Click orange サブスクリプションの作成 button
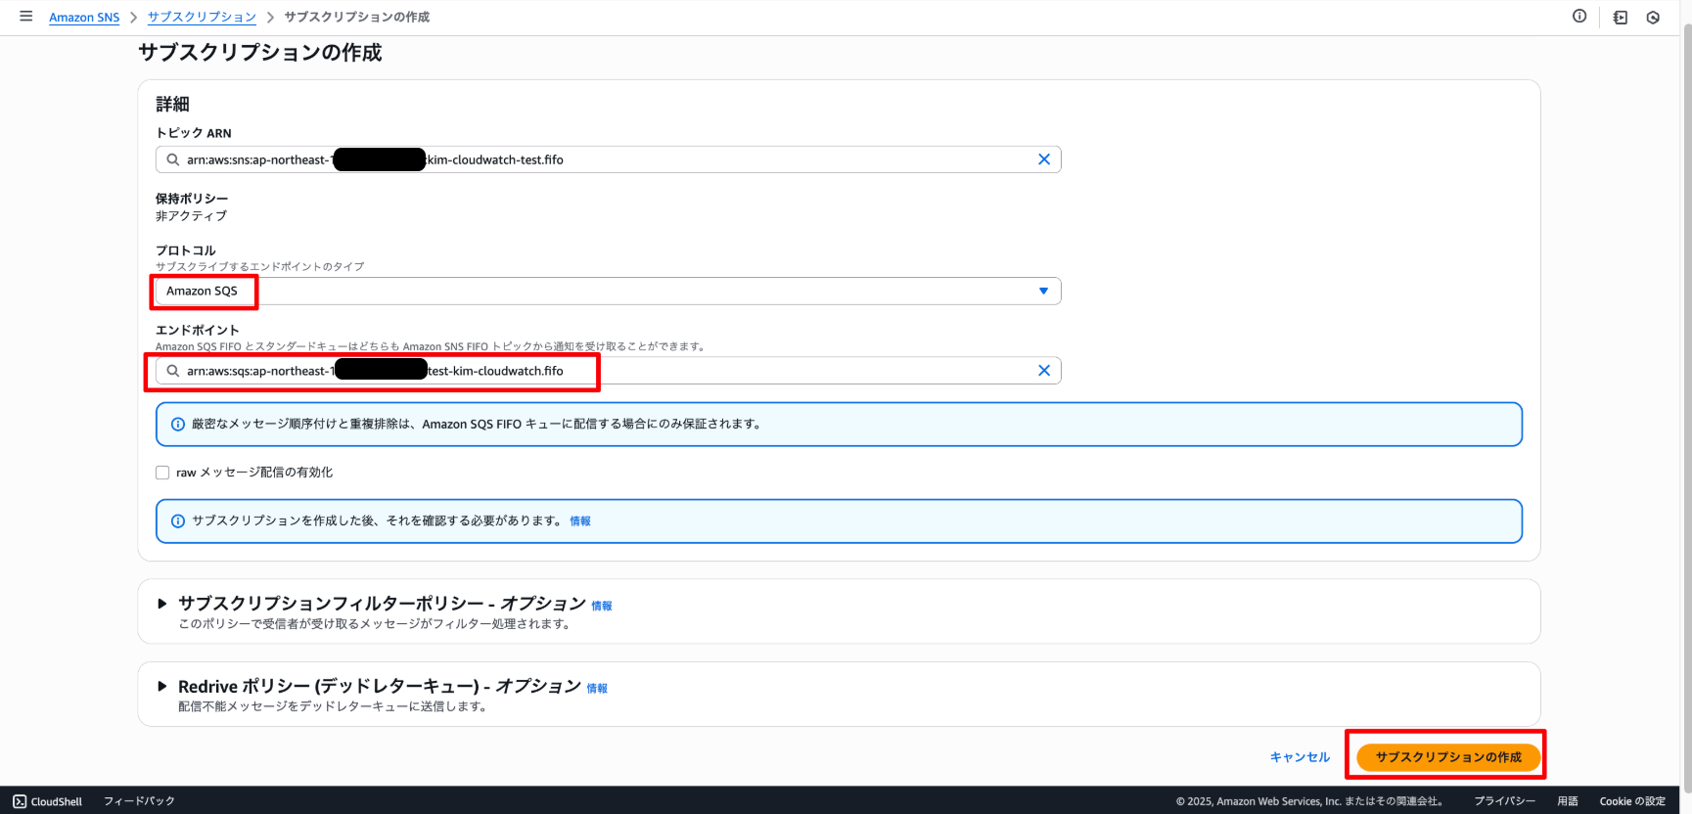Screen dimensions: 1692x814 [1447, 756]
